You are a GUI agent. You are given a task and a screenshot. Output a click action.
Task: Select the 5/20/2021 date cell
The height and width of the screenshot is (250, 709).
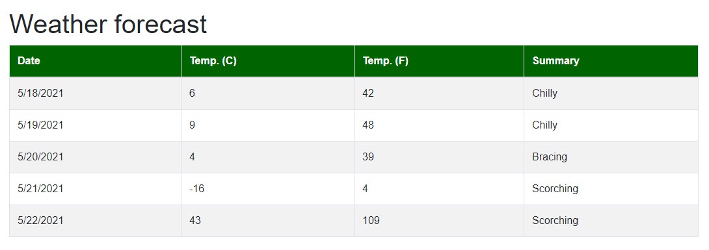[95, 157]
